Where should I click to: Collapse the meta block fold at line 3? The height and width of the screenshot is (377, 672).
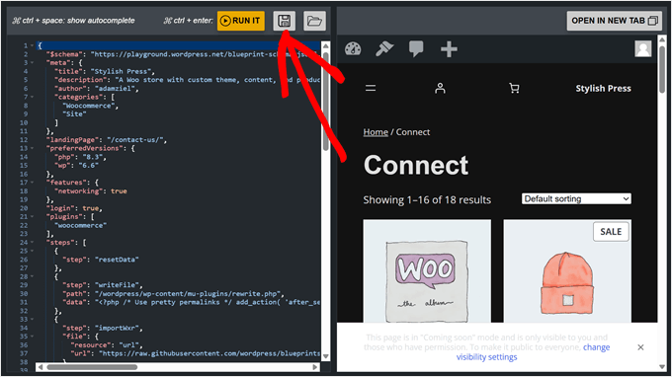tap(32, 62)
